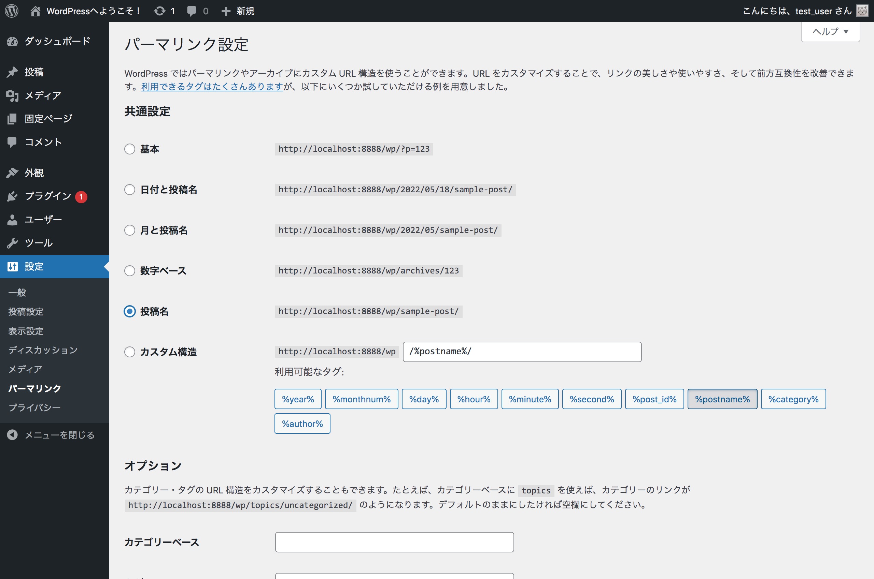
Task: Open ツール in the sidebar
Action: click(x=39, y=242)
